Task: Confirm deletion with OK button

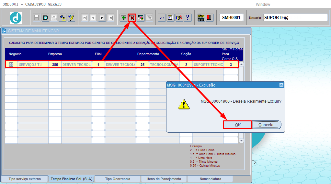Action: point(238,125)
